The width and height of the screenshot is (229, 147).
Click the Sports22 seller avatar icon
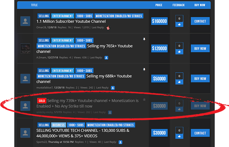[25, 133]
